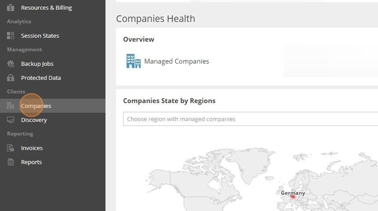
Task: Click the Companies building icon in sidebar
Action: point(10,106)
